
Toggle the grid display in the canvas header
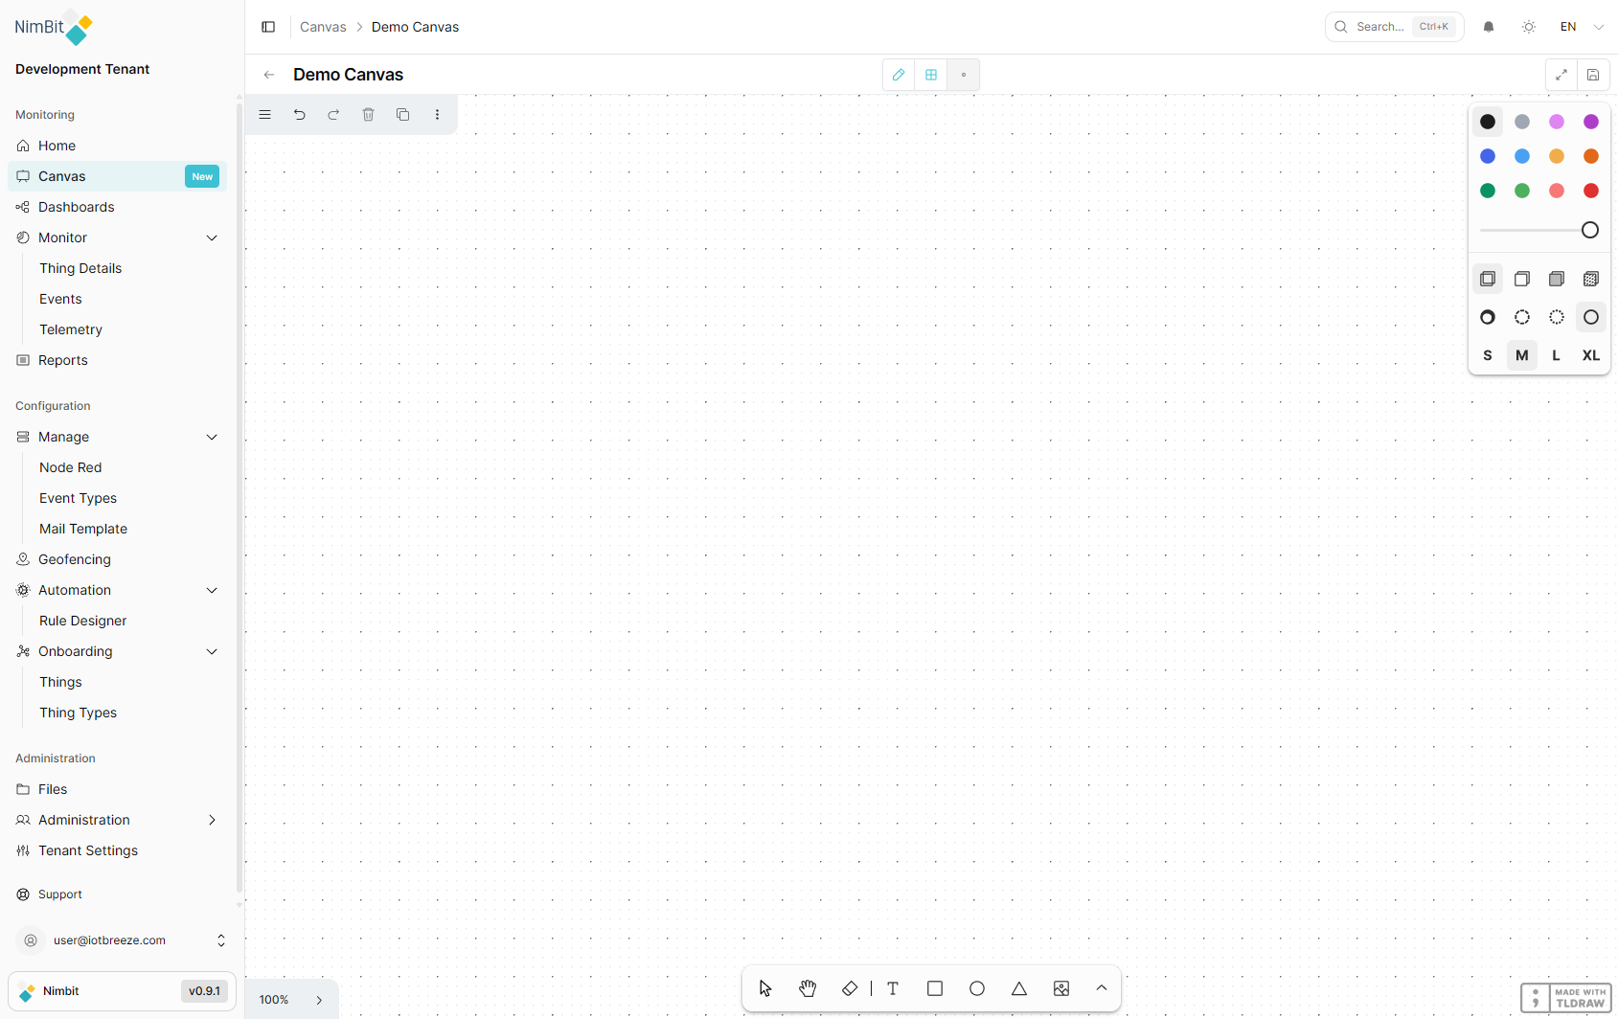click(x=930, y=74)
